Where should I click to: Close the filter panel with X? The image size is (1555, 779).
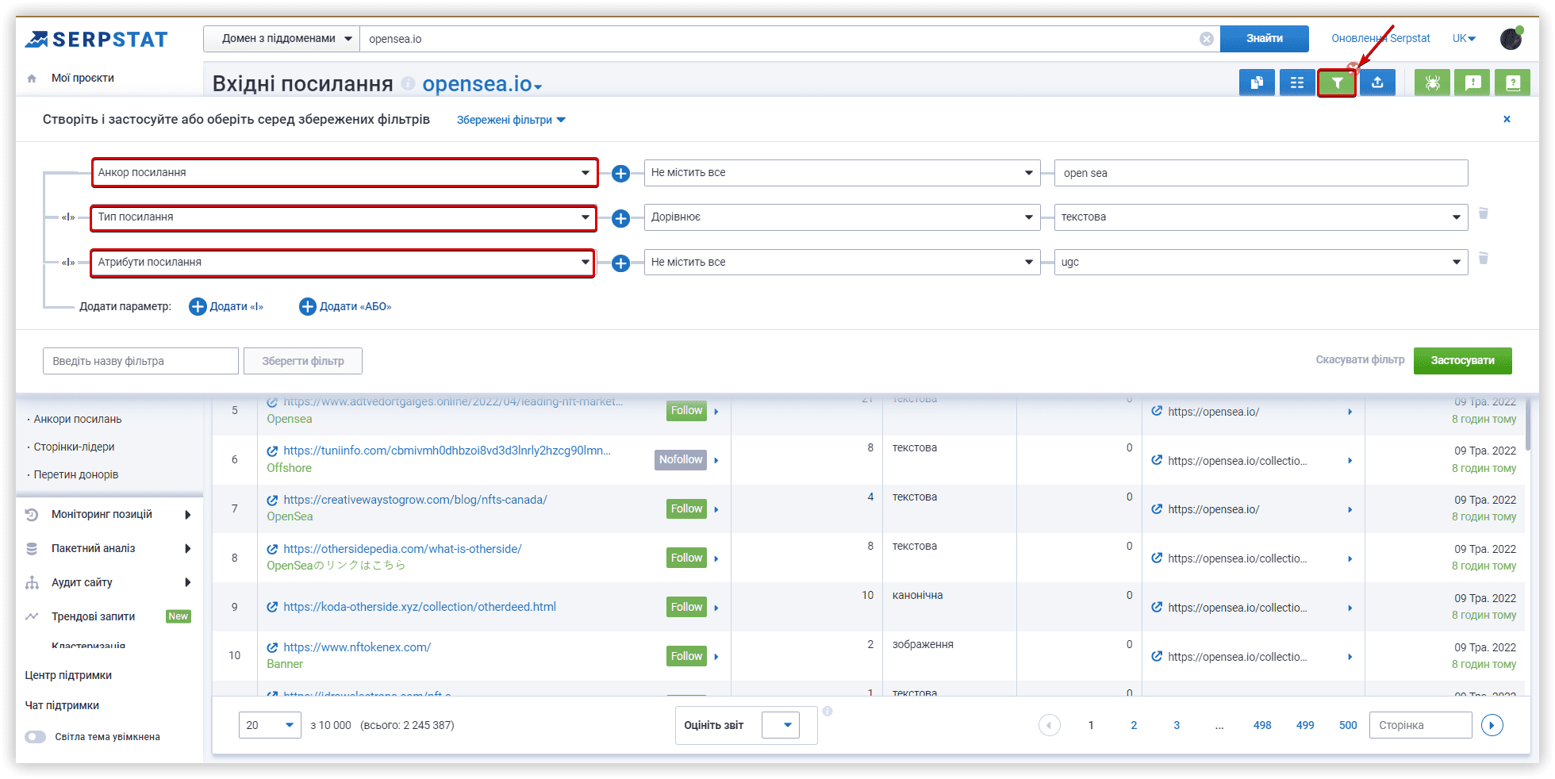[x=1507, y=119]
